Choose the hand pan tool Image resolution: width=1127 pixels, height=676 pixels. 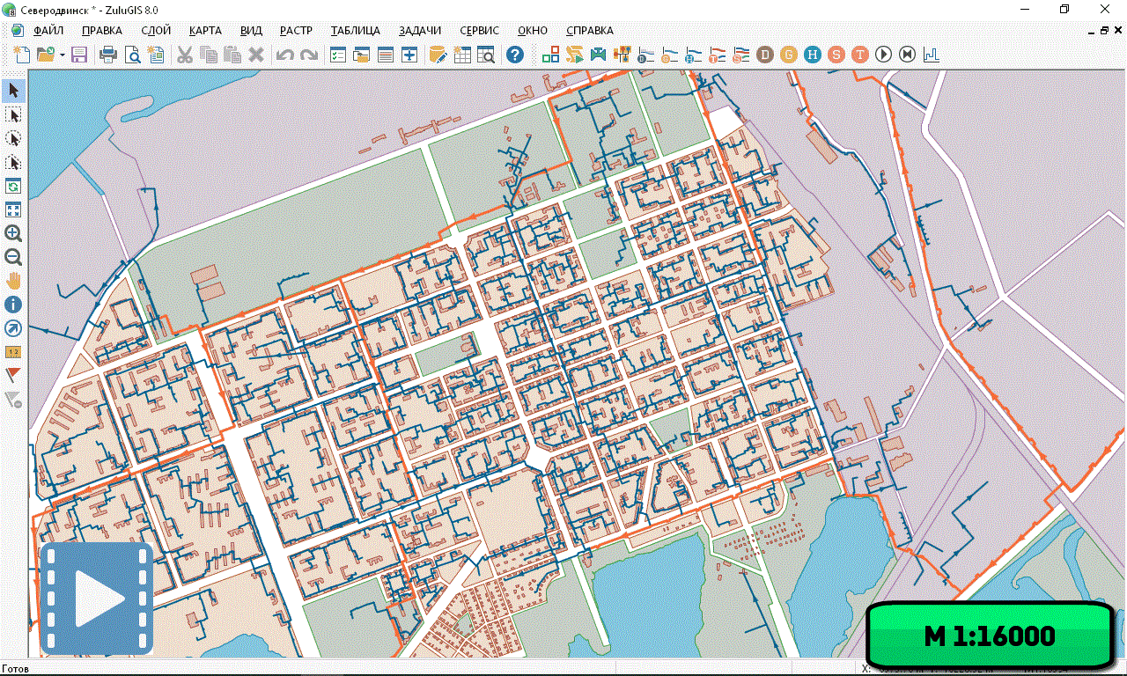point(13,281)
